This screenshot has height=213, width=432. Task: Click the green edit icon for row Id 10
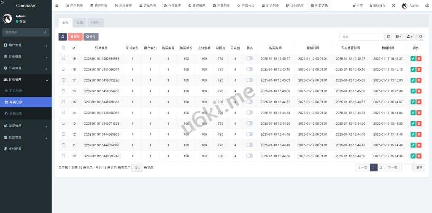413,156
